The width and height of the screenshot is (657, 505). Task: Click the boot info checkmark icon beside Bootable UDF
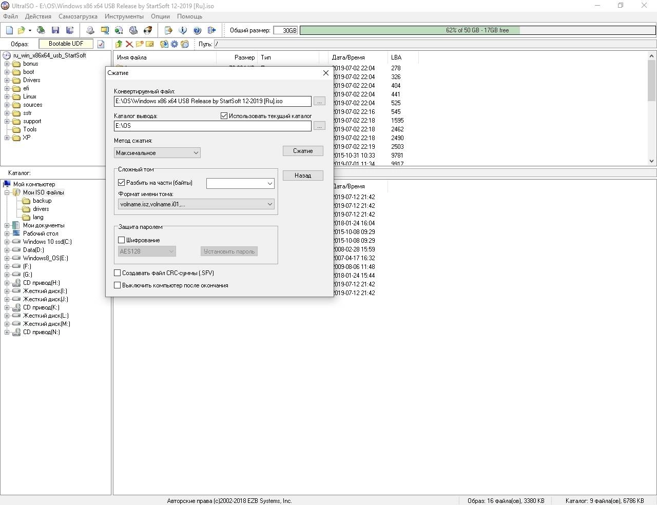(x=101, y=44)
